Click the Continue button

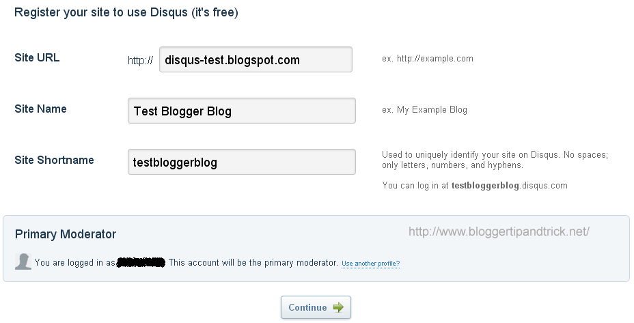point(316,307)
